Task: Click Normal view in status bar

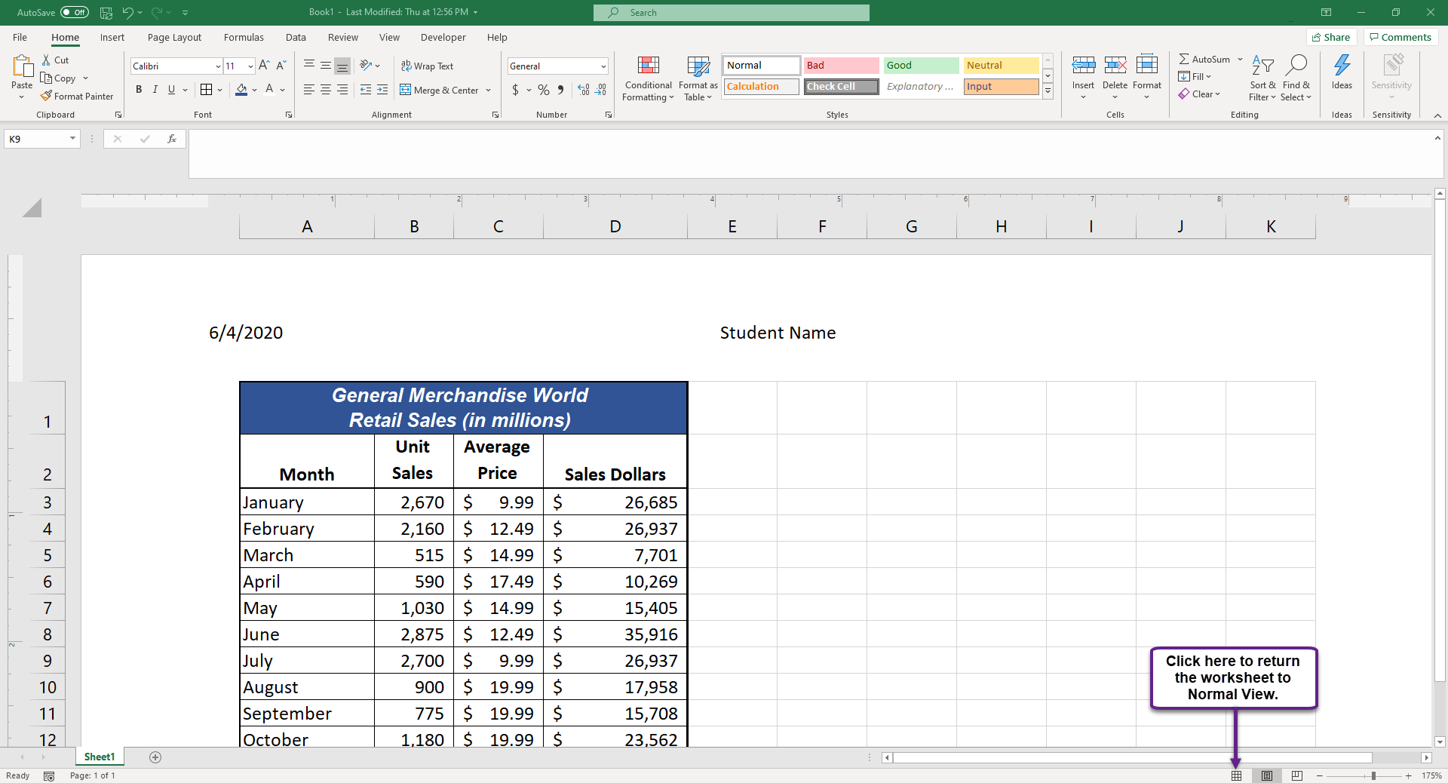Action: pyautogui.click(x=1236, y=775)
